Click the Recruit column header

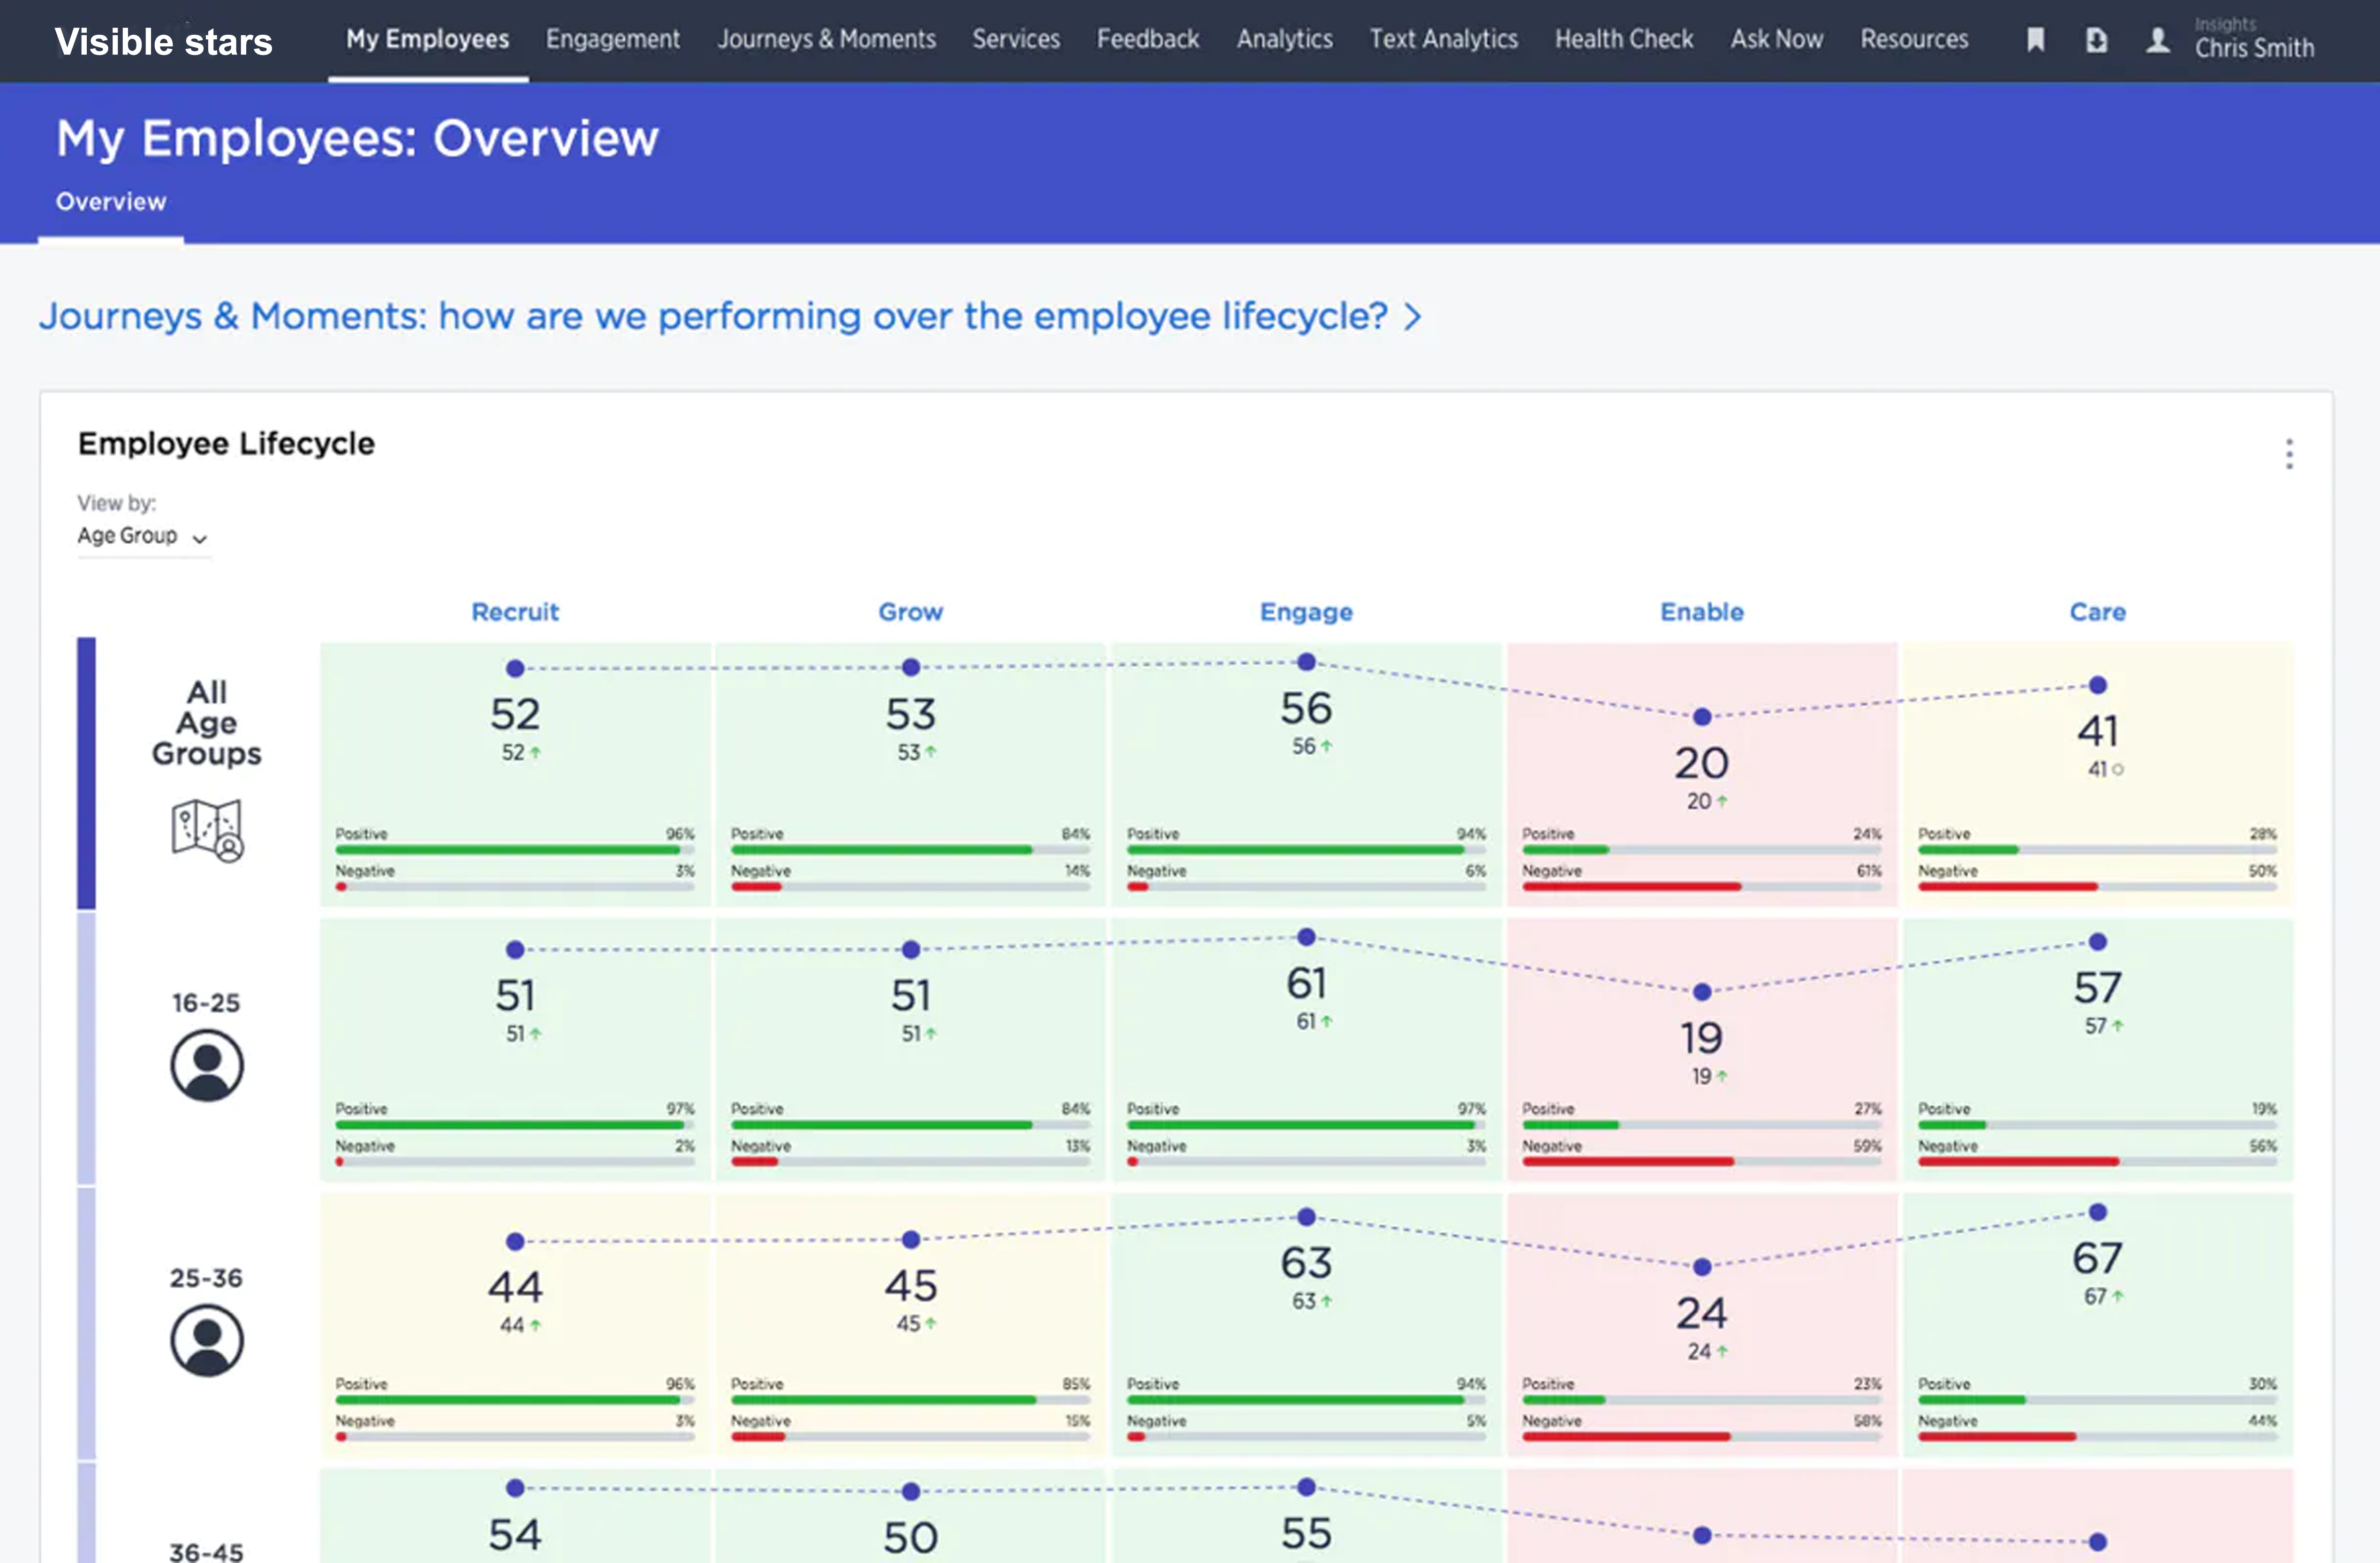coord(515,612)
